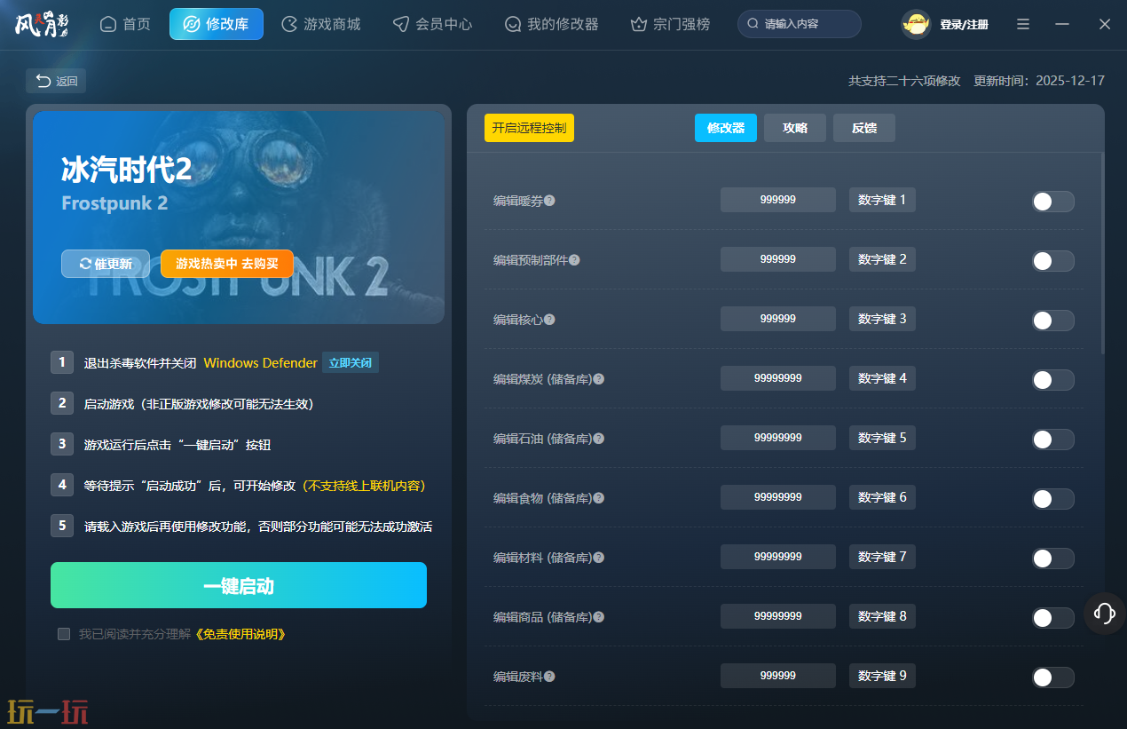Click the info icon beside 编辑石油 (储备库)
The image size is (1127, 729).
(599, 439)
